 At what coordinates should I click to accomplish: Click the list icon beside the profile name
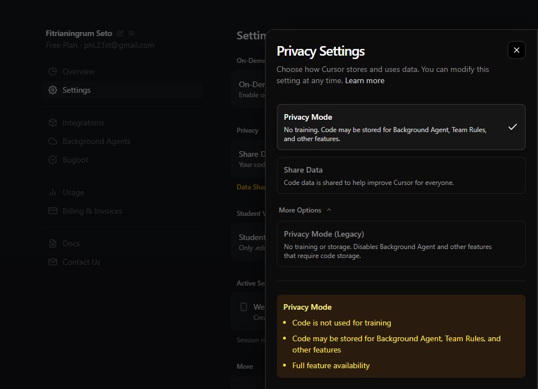tap(131, 33)
